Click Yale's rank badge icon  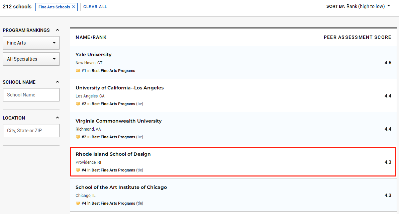(x=78, y=71)
